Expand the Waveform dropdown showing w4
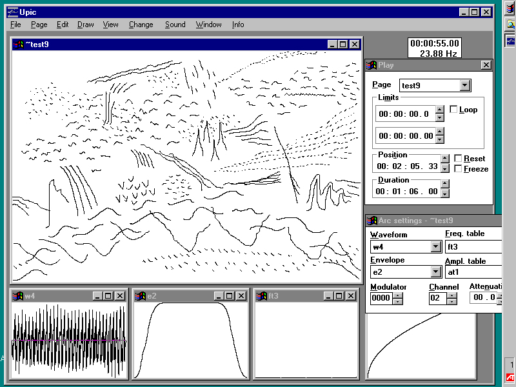The width and height of the screenshot is (516, 387). (x=436, y=246)
